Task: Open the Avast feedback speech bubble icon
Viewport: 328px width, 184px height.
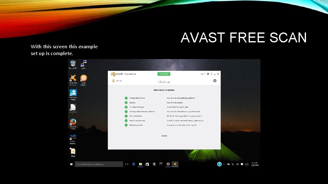Action: tap(208, 74)
